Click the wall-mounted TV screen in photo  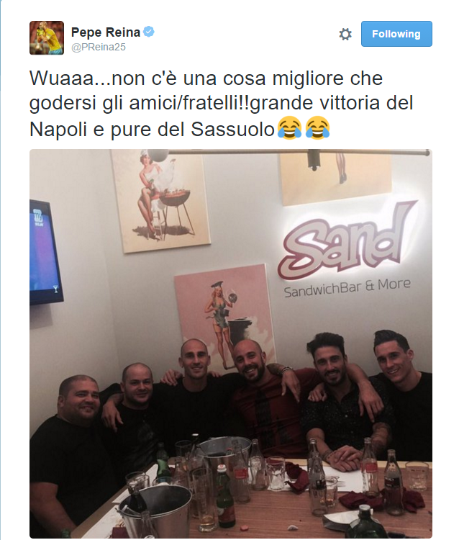46,252
